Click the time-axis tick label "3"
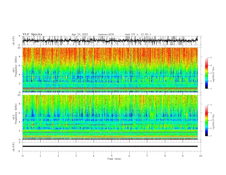The width and height of the screenshot is (226, 175). (76, 156)
